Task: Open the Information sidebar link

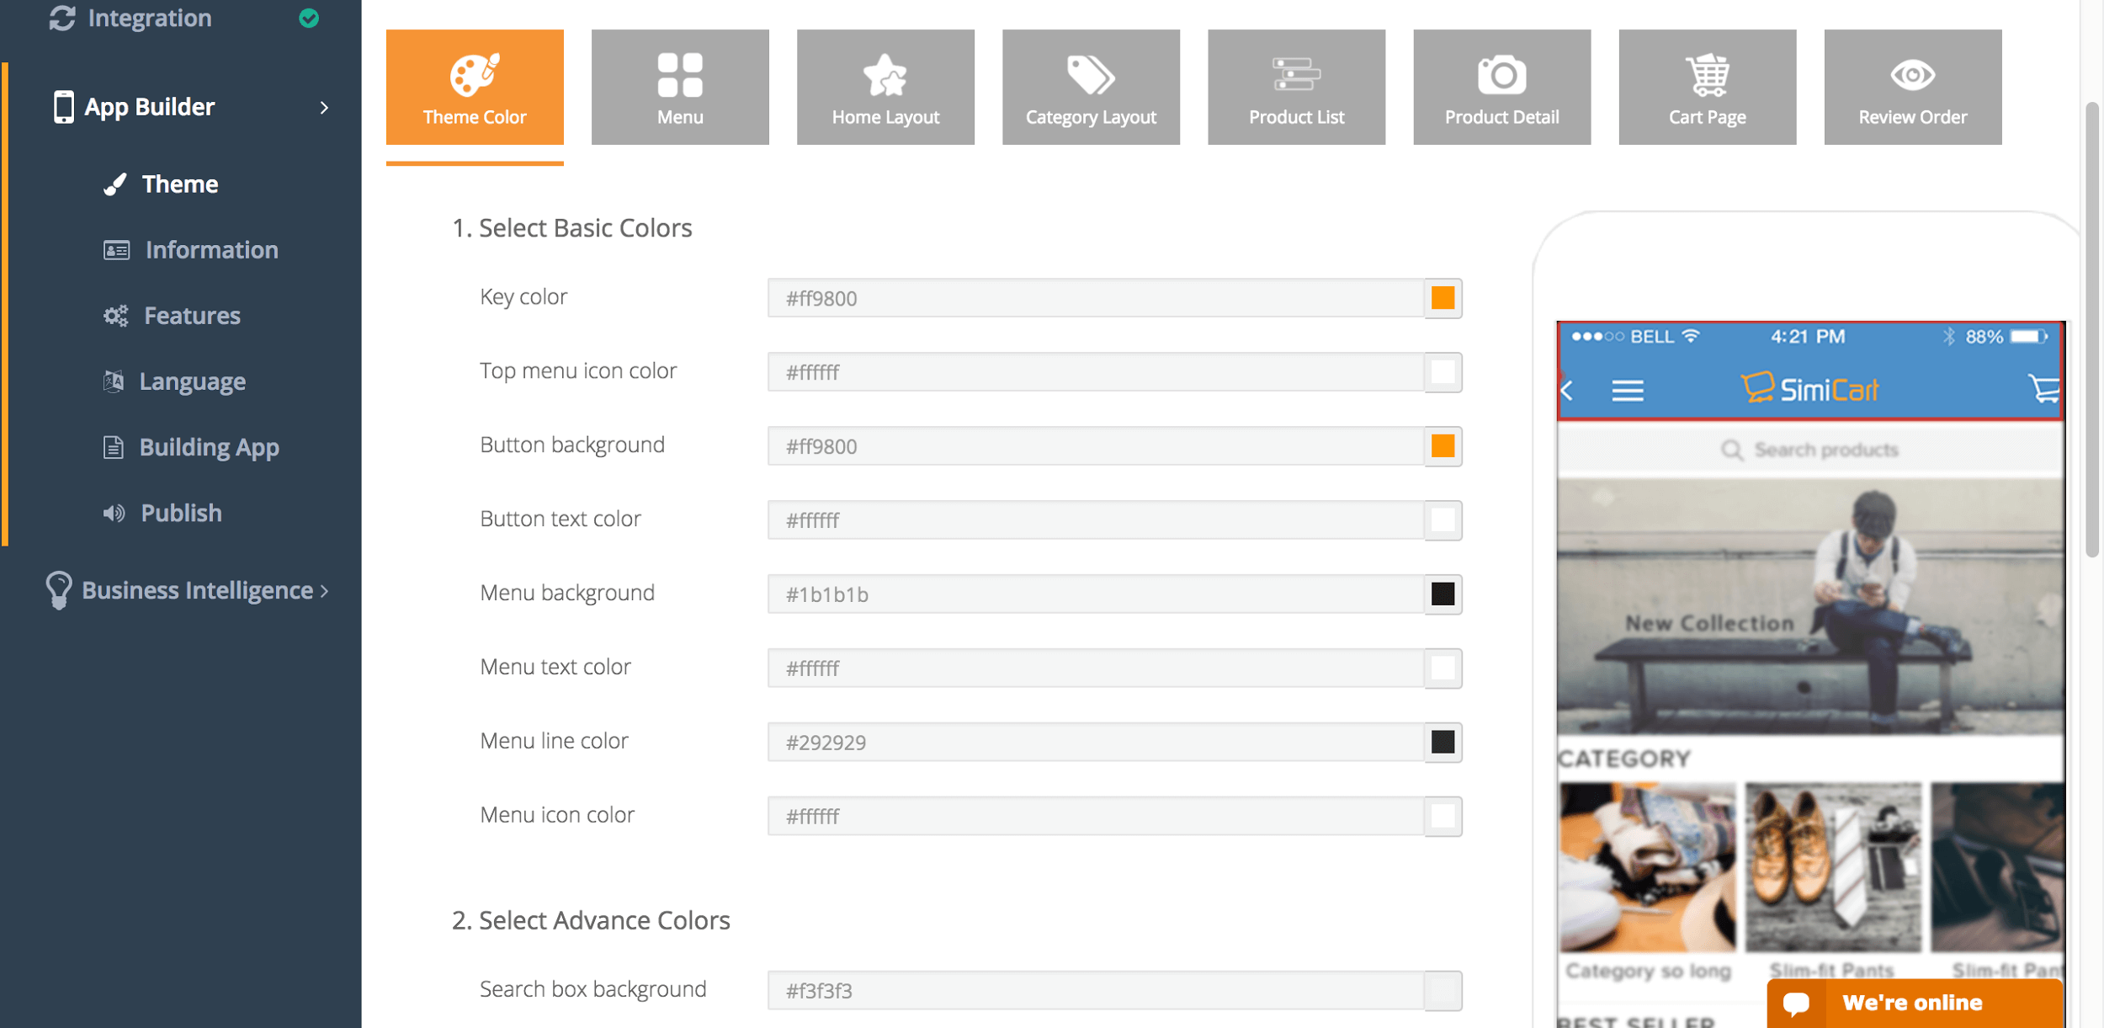Action: tap(211, 250)
